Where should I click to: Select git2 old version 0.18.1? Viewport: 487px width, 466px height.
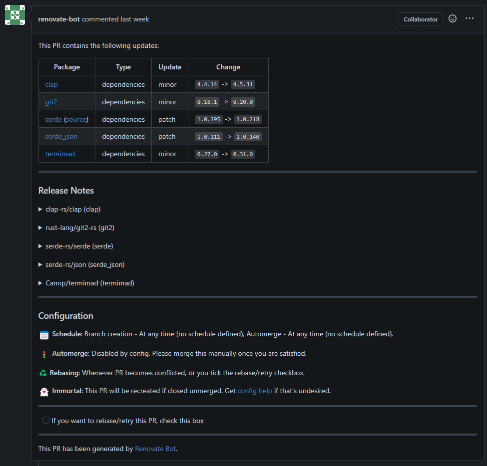(x=207, y=102)
